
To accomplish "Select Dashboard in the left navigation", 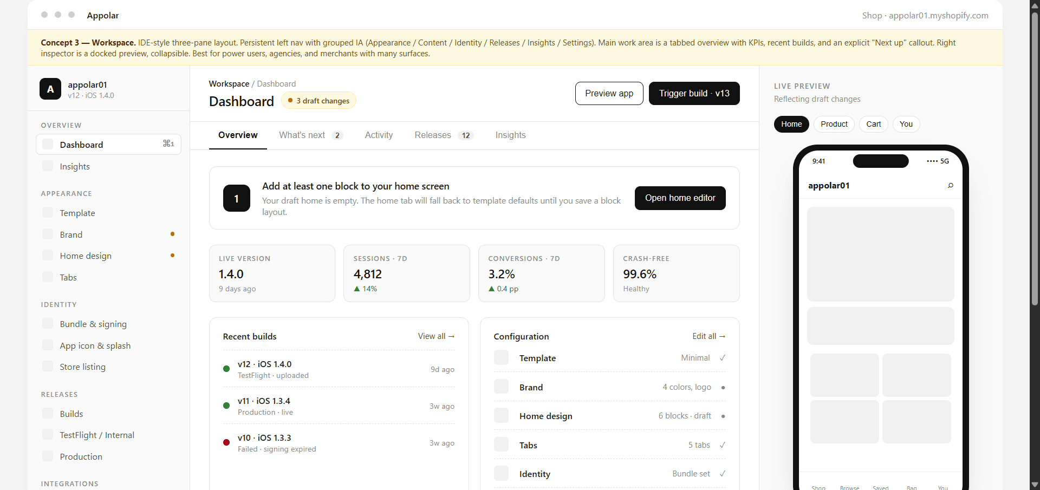I will [x=108, y=144].
